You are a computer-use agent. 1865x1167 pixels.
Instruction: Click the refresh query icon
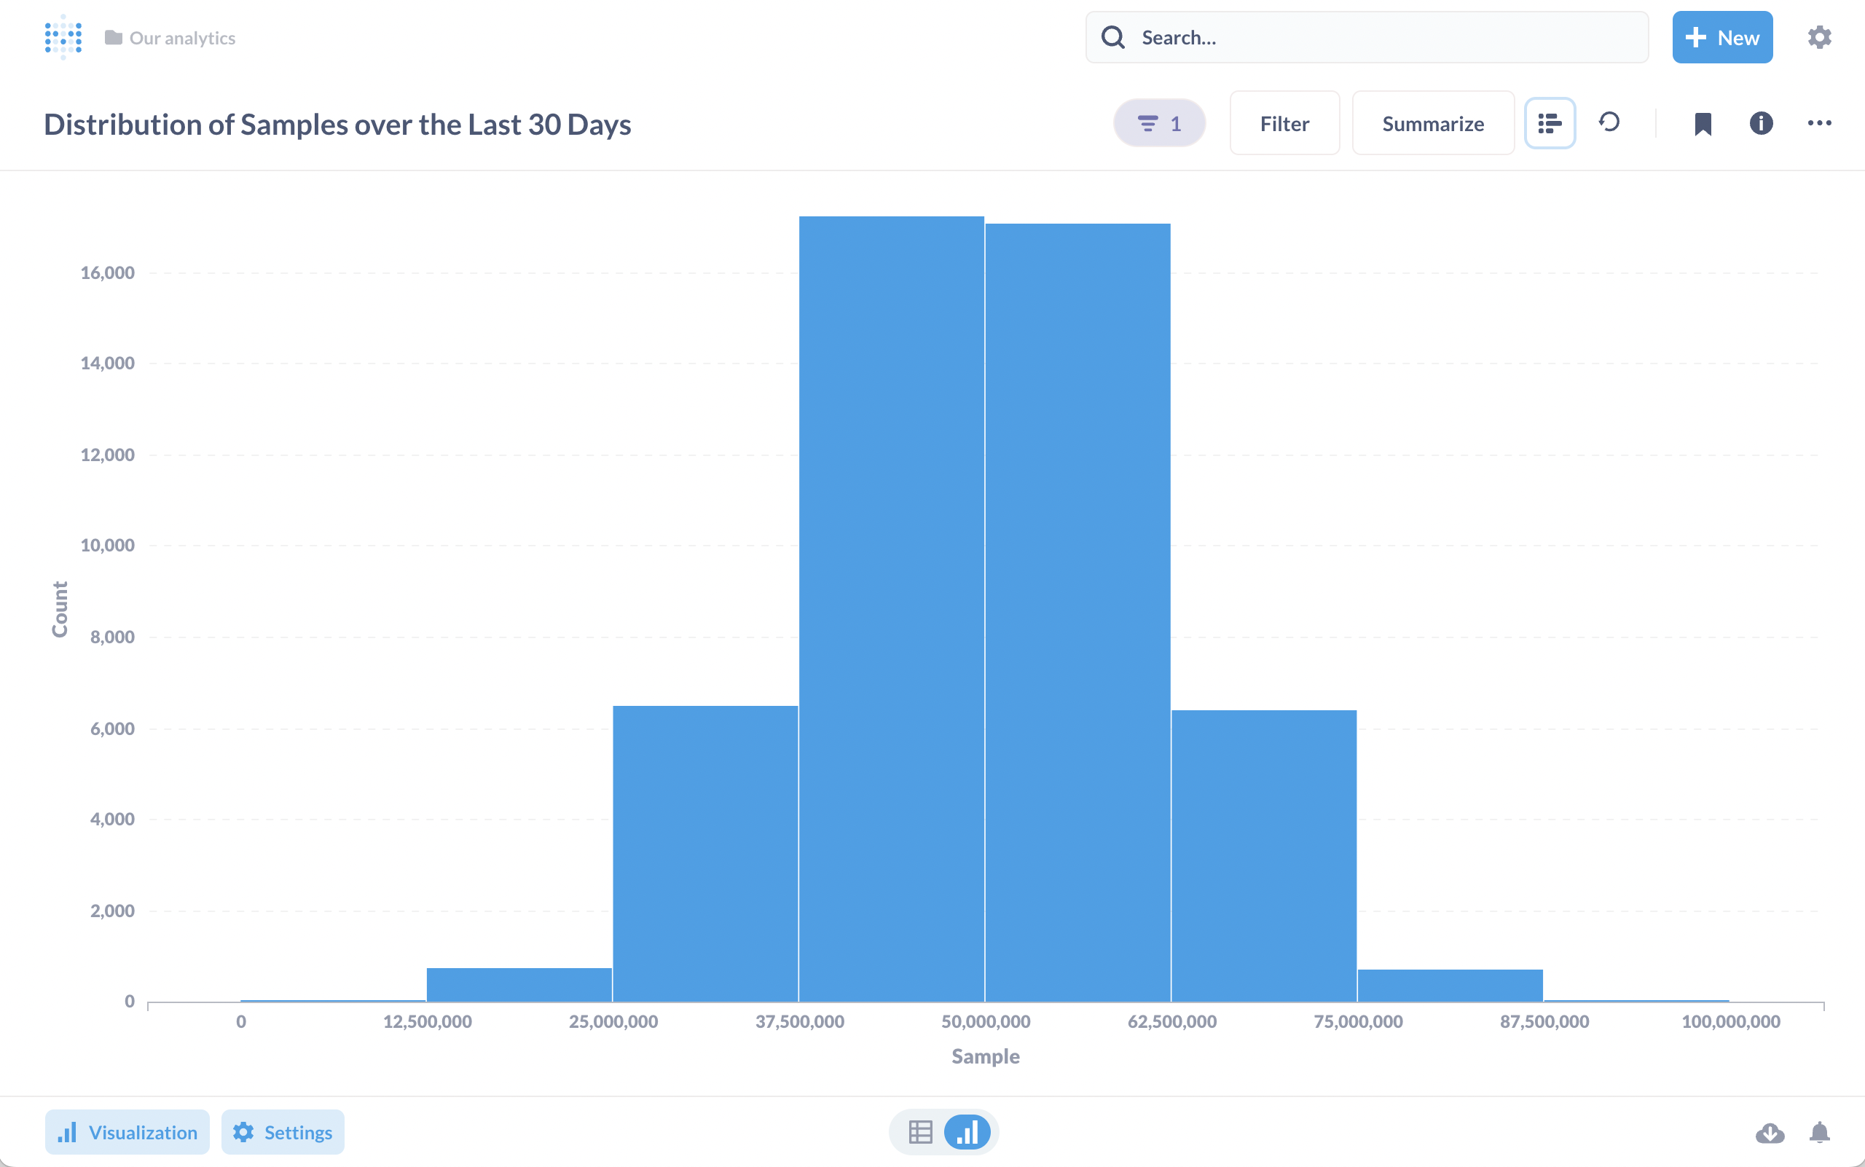pos(1609,122)
